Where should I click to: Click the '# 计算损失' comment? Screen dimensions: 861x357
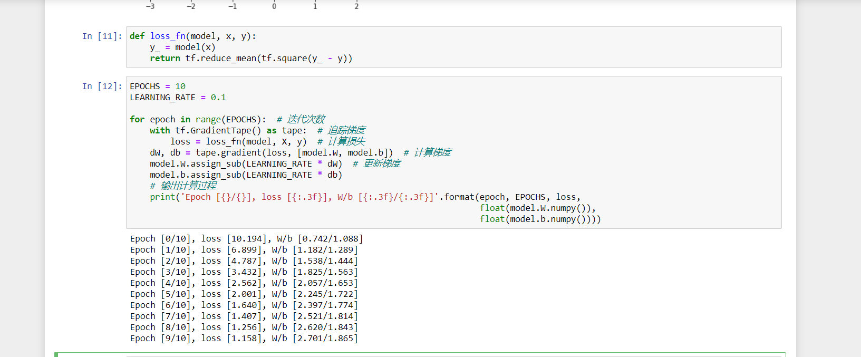(x=341, y=141)
